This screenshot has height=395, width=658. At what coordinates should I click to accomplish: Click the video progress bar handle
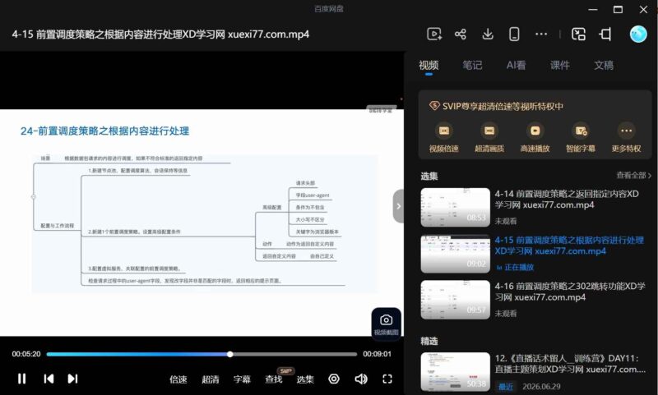[230, 354]
